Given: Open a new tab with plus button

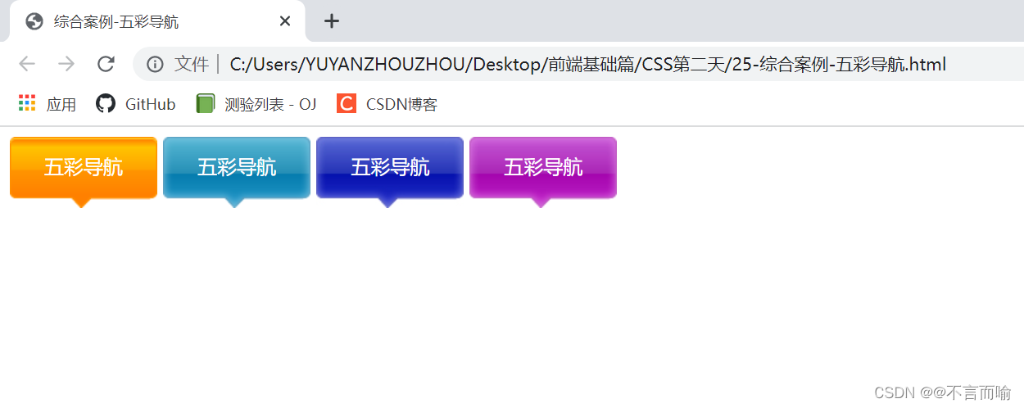Looking at the screenshot, I should pyautogui.click(x=331, y=21).
